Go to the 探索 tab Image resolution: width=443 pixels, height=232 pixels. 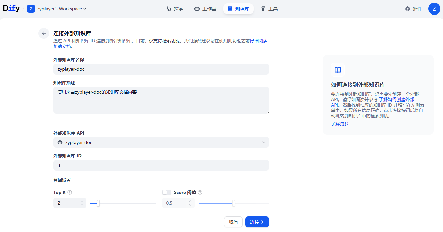[175, 9]
